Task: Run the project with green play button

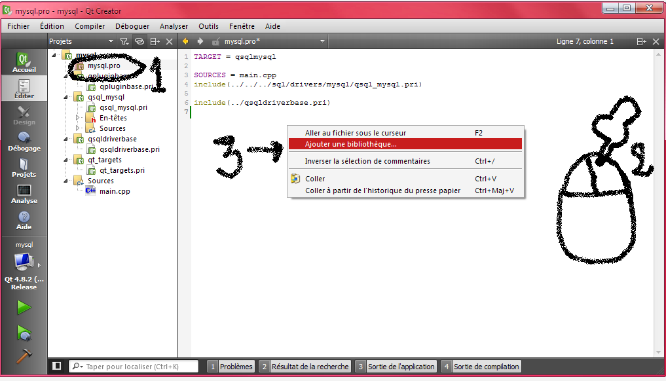Action: pos(24,308)
